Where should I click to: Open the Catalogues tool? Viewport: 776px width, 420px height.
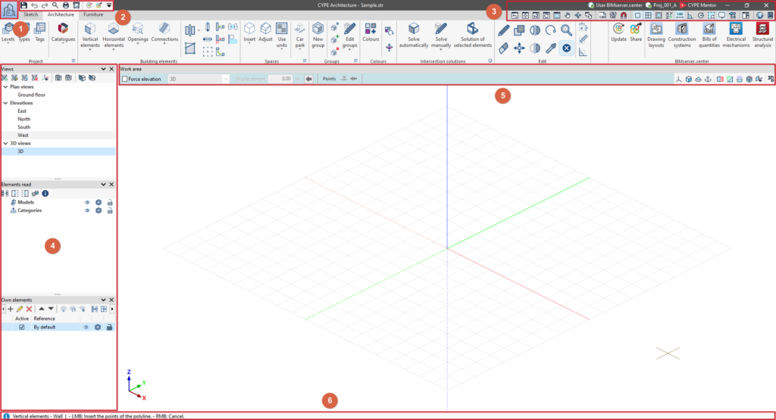[63, 32]
